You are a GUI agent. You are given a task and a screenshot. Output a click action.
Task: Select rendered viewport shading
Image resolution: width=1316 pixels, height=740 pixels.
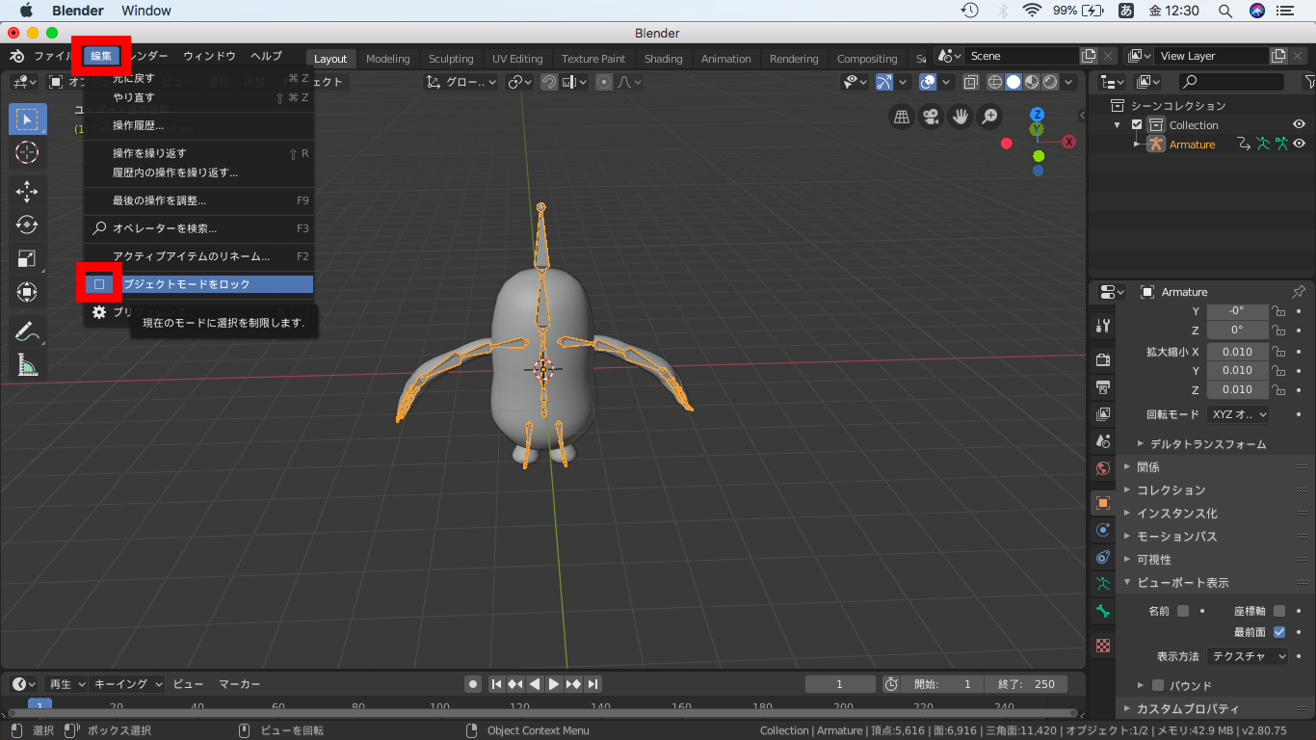pyautogui.click(x=1050, y=83)
